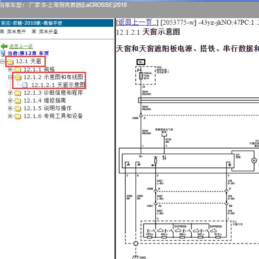
Task: Collapse the 12.1.2 示意图和布线图 node
Action: (x=10, y=77)
